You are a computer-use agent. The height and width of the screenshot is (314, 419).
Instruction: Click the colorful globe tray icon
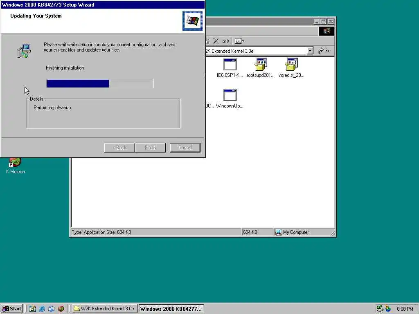tap(388, 309)
